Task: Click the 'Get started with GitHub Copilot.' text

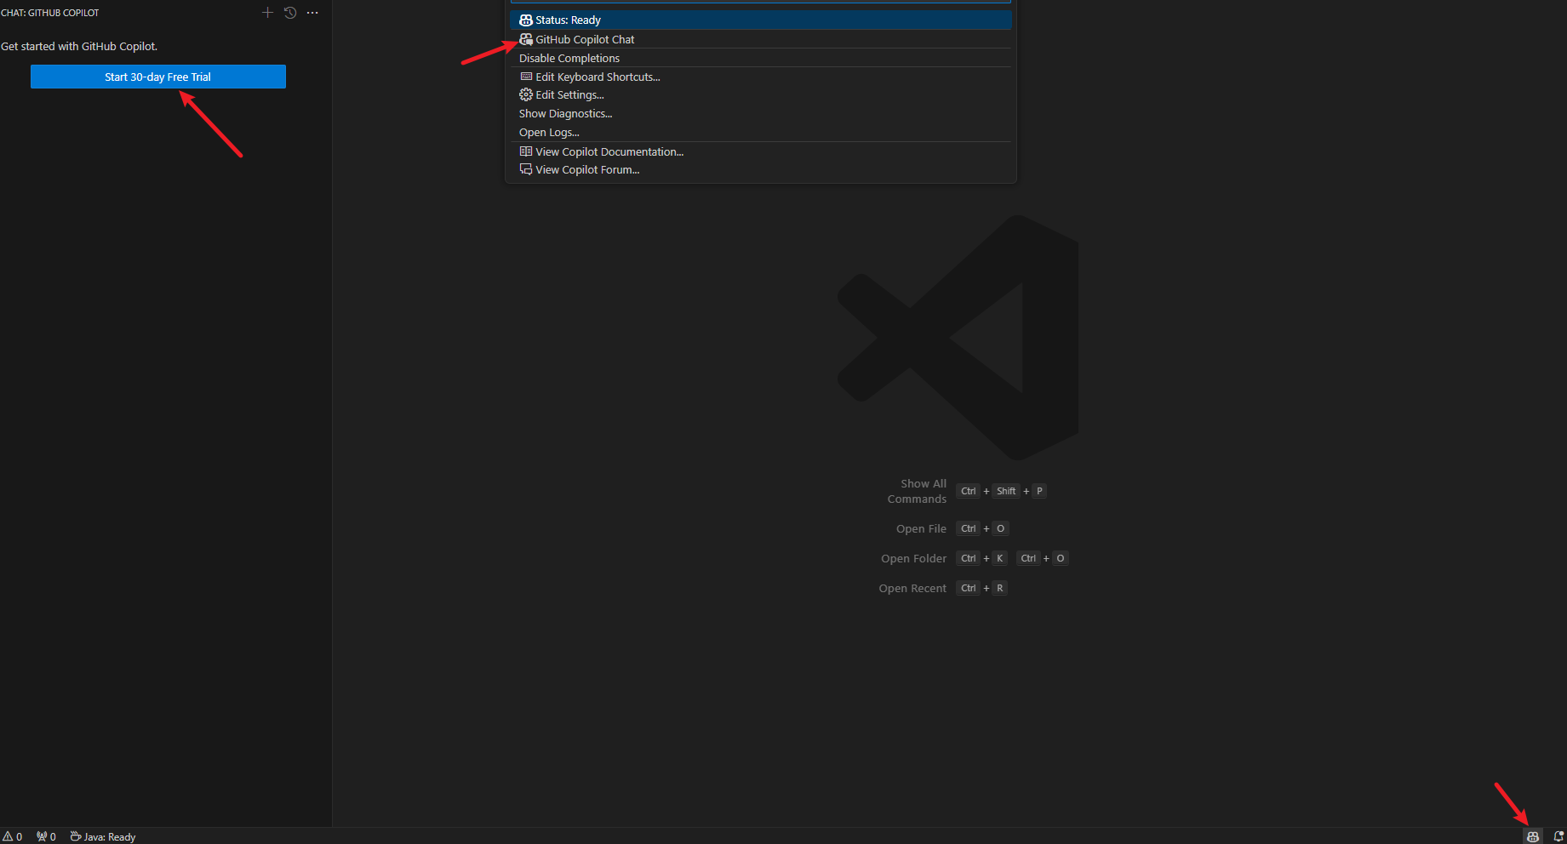Action: pos(79,47)
